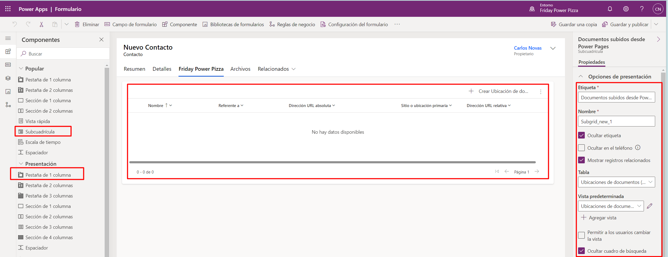Switch to the Archivos tab
The height and width of the screenshot is (257, 668).
(240, 69)
